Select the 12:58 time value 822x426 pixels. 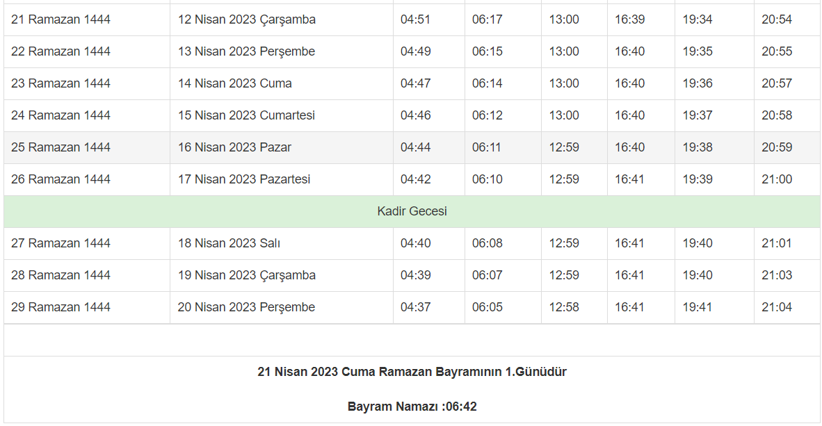click(563, 307)
